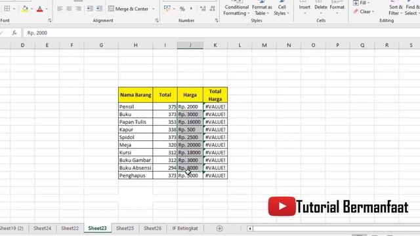
Task: Click Insert Function fx icon
Action: [x=14, y=33]
